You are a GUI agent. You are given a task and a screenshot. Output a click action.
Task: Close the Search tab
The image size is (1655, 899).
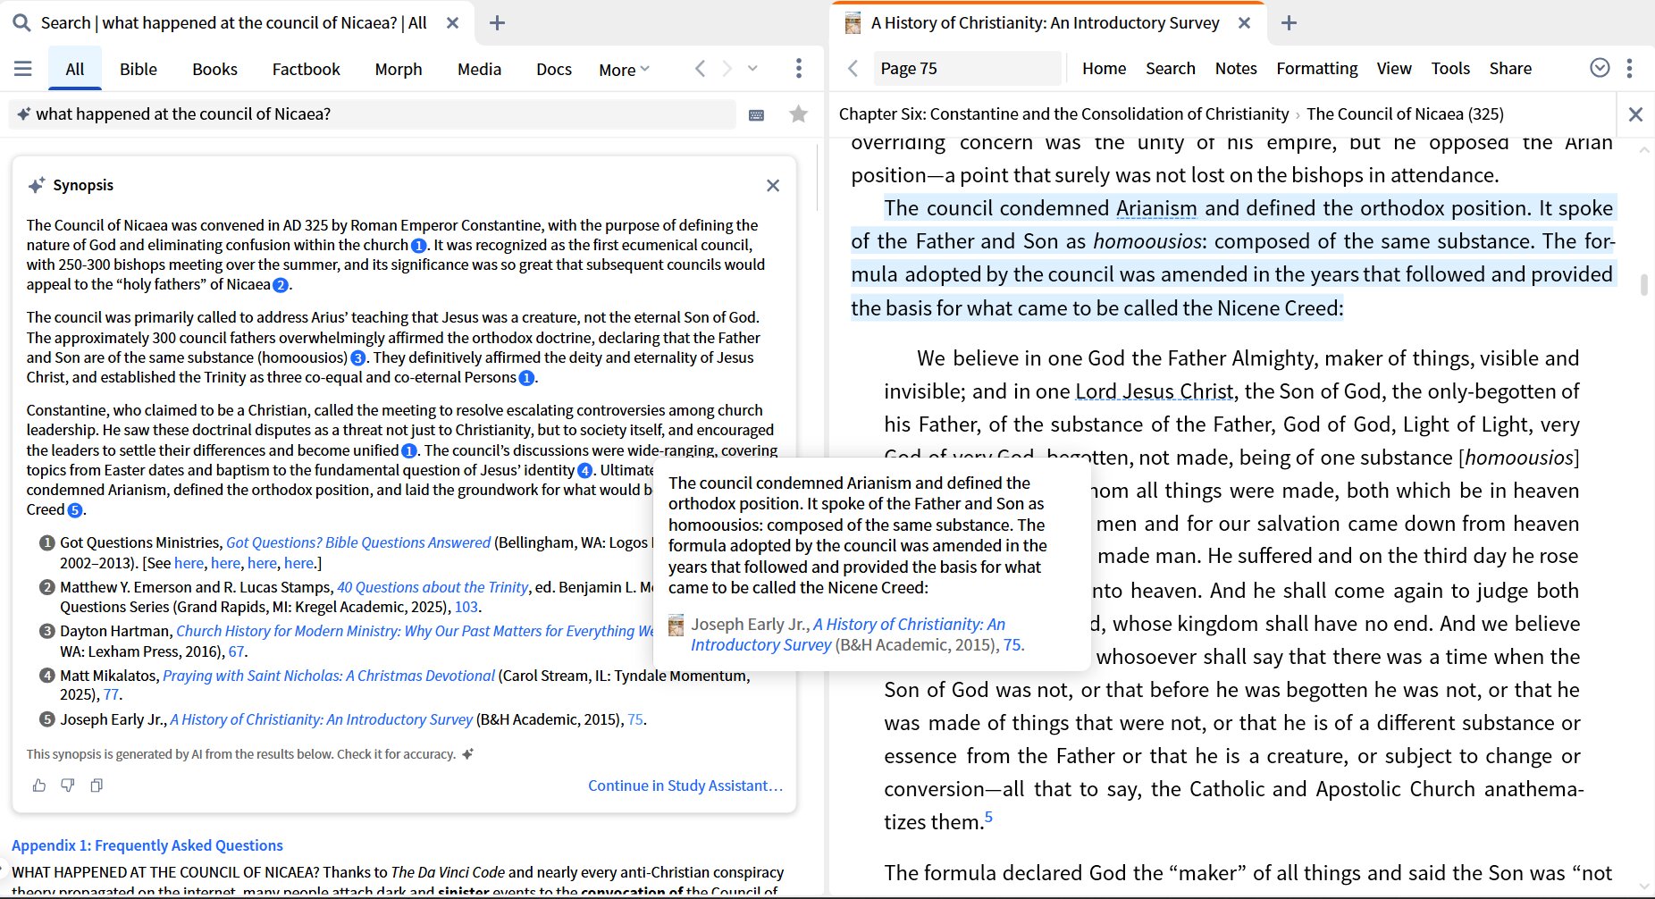click(x=453, y=23)
